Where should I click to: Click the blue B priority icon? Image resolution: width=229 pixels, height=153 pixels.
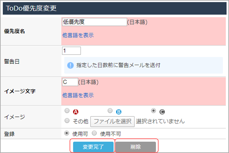click(x=118, y=112)
